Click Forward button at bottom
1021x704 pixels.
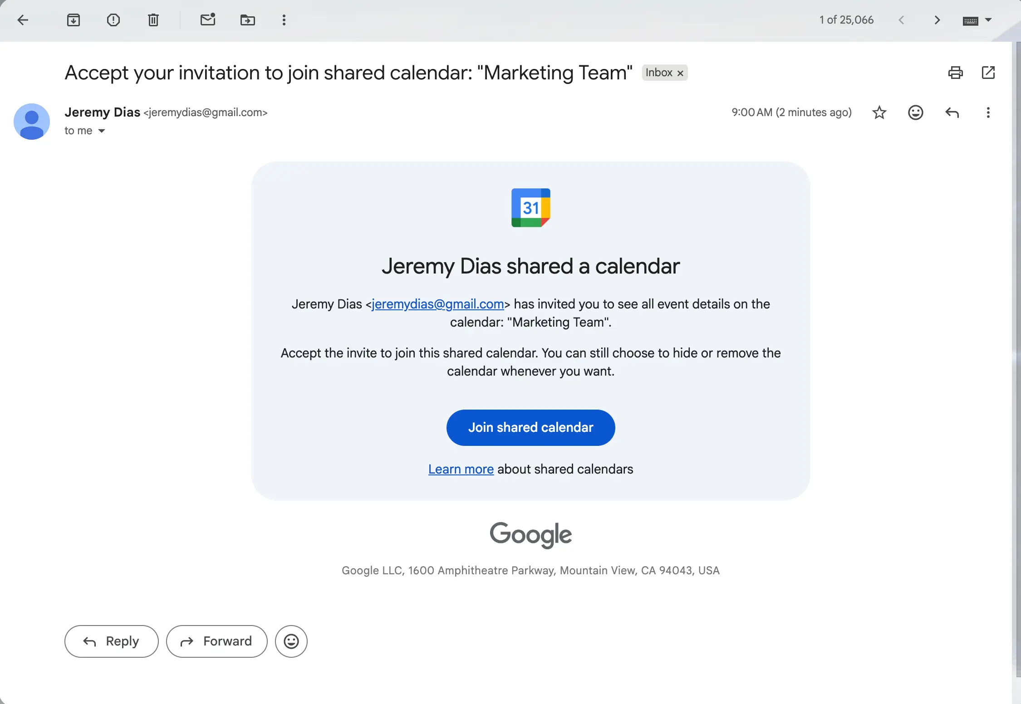tap(217, 641)
